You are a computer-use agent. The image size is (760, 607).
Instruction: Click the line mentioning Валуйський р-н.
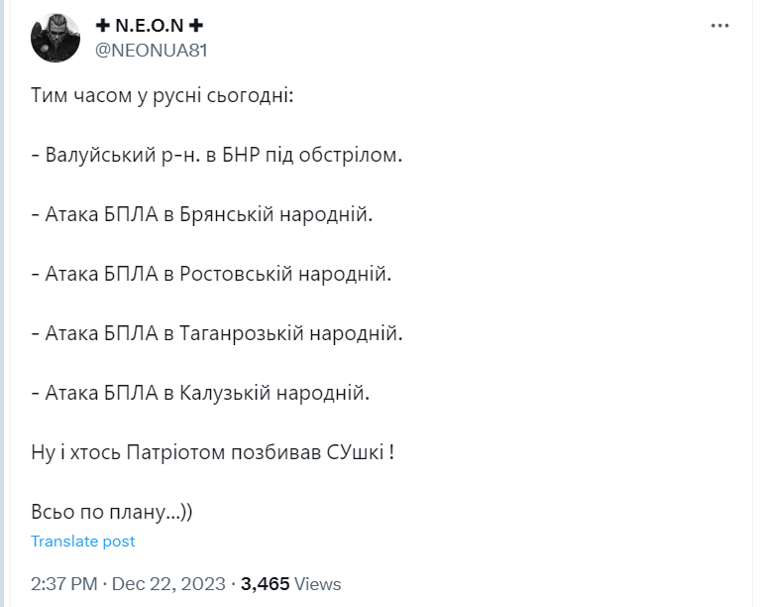217,156
